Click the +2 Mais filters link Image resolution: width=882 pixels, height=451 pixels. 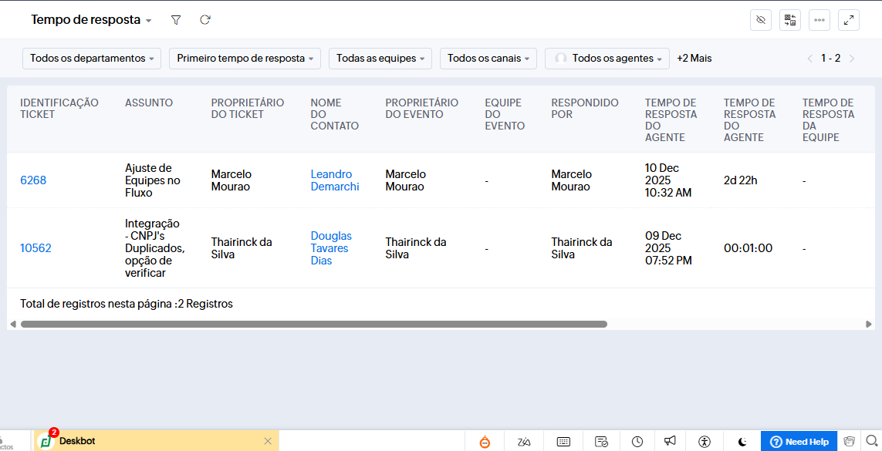pyautogui.click(x=694, y=59)
